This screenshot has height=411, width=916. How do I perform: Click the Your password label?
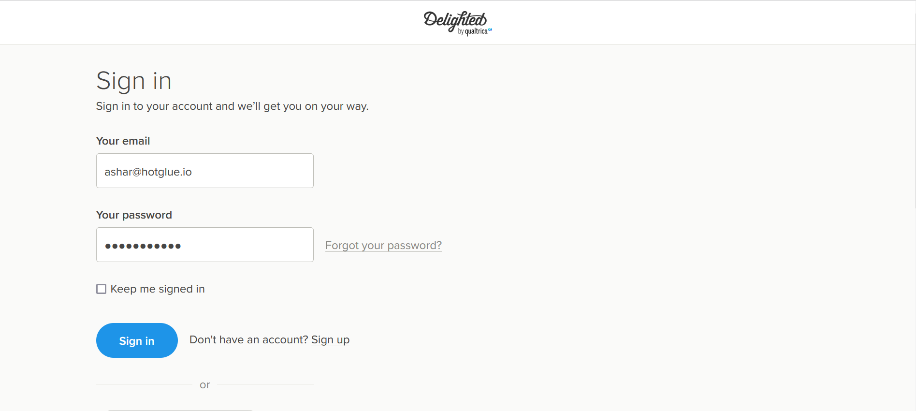(134, 215)
